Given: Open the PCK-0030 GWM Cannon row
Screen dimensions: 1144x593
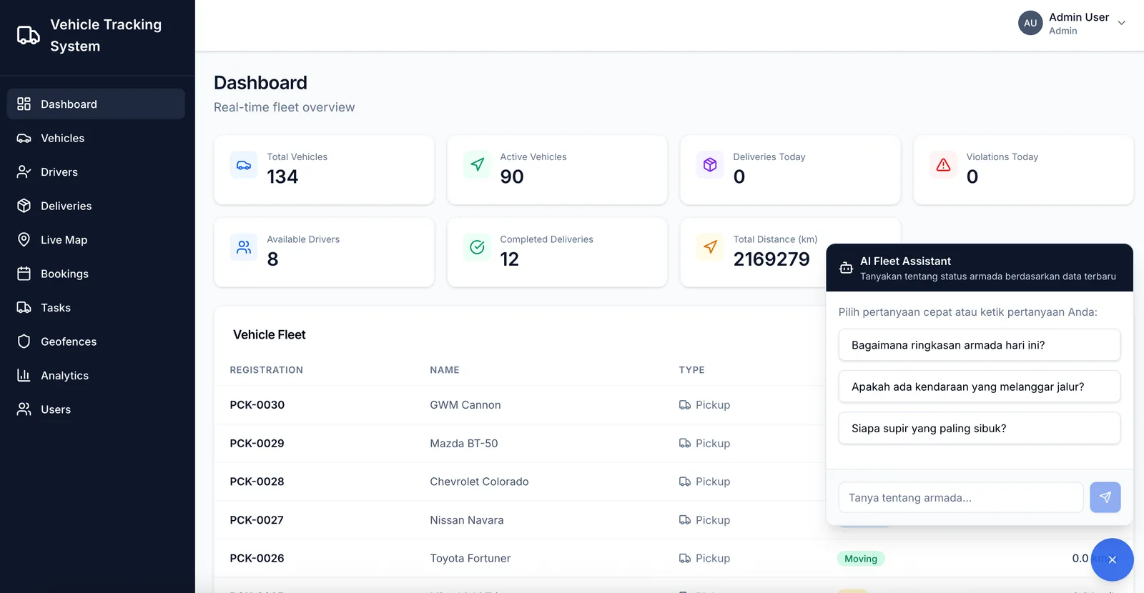Looking at the screenshot, I should (x=520, y=404).
